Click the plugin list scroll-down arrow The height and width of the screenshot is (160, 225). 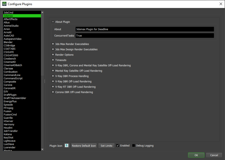[42, 149]
